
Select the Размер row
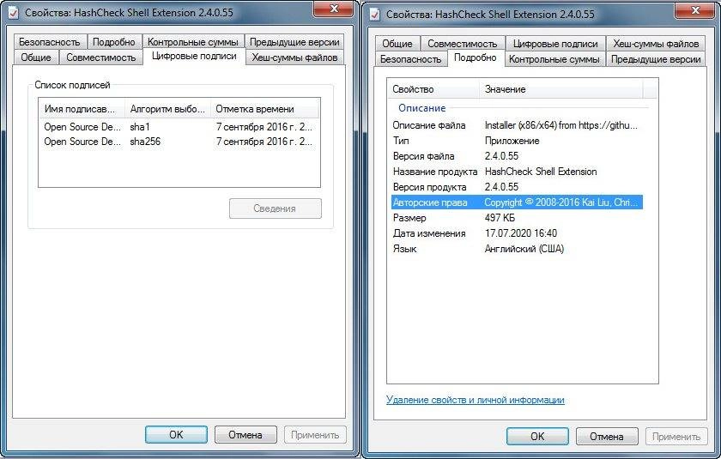pos(517,218)
